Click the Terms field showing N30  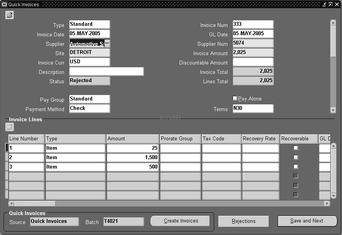pos(253,109)
